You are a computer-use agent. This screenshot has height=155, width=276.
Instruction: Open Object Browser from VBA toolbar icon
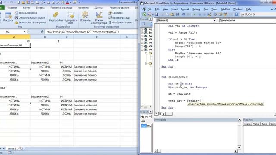pos(225,15)
